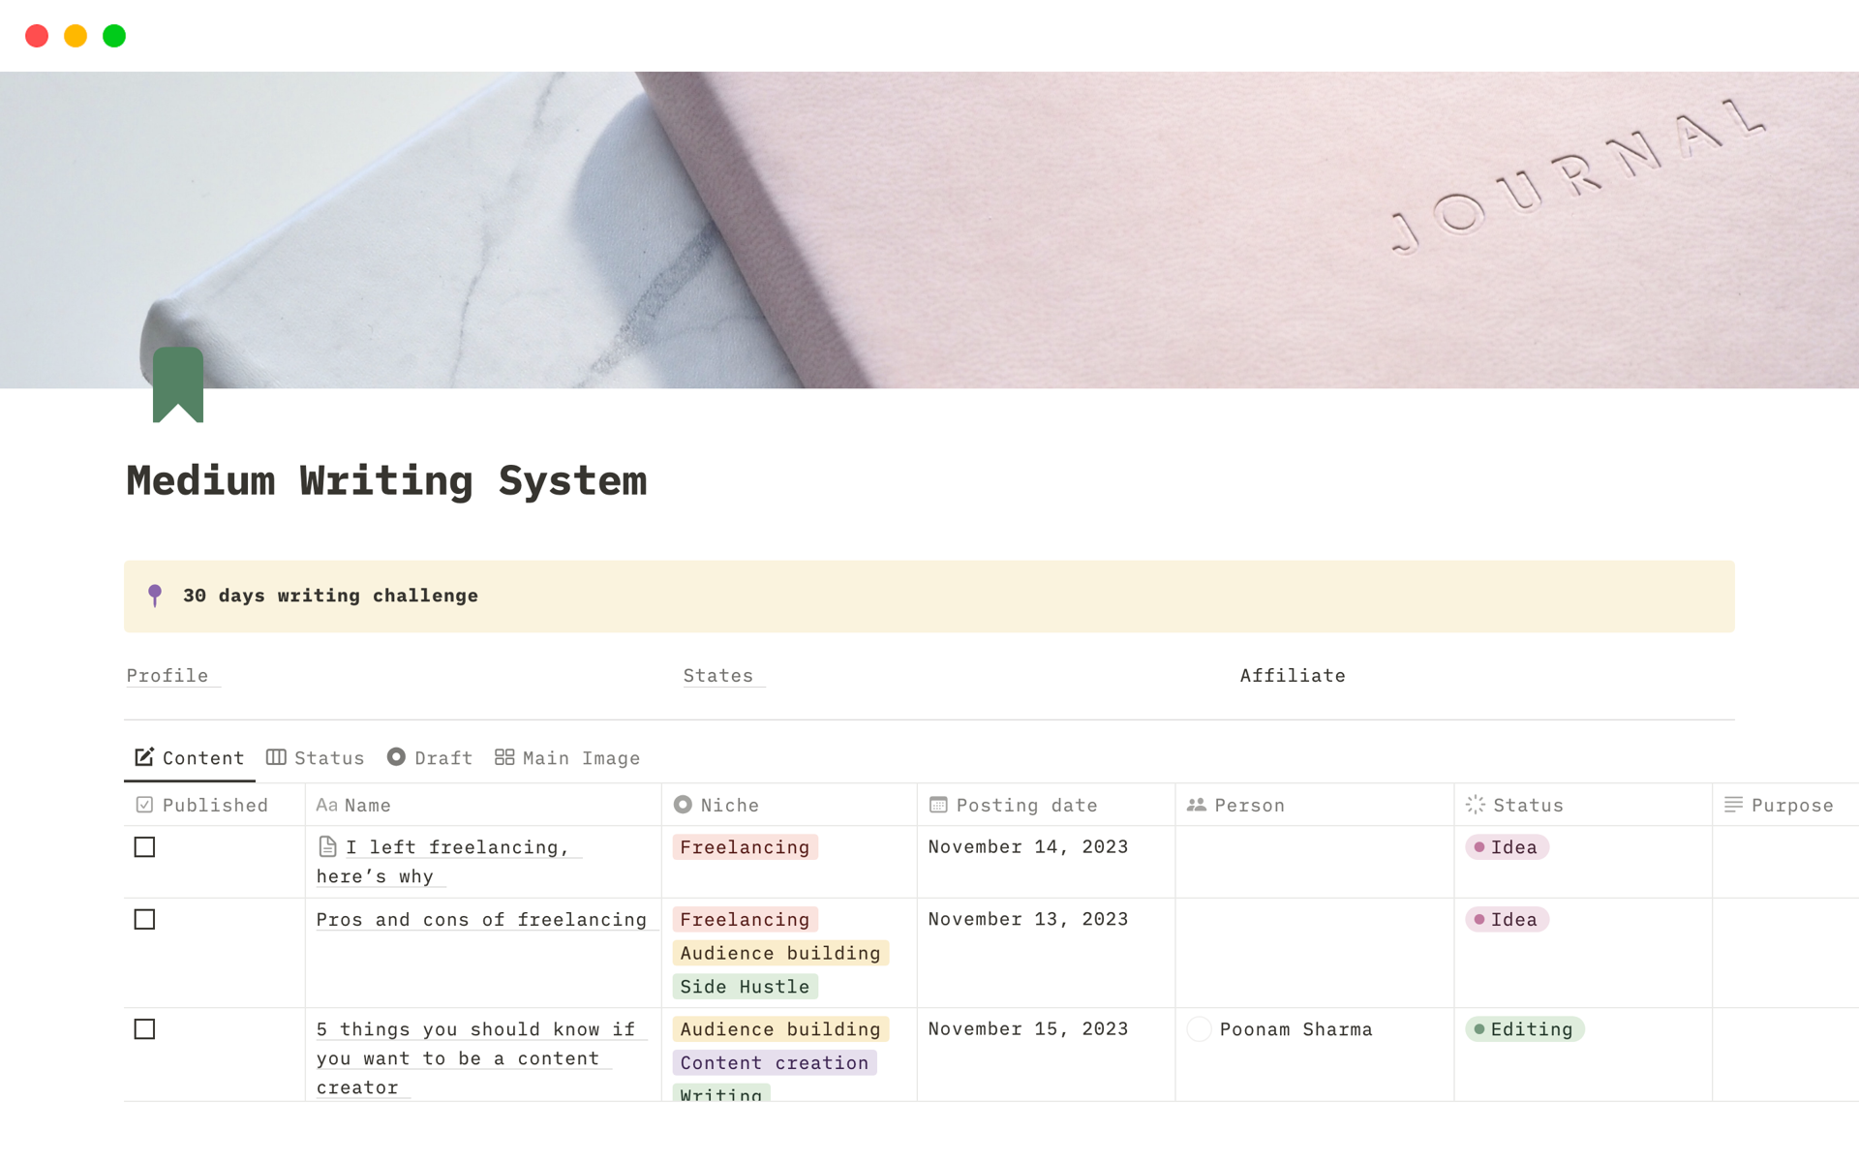Click the green bookmark page icon
Screen dimensions: 1859x1162
point(178,385)
